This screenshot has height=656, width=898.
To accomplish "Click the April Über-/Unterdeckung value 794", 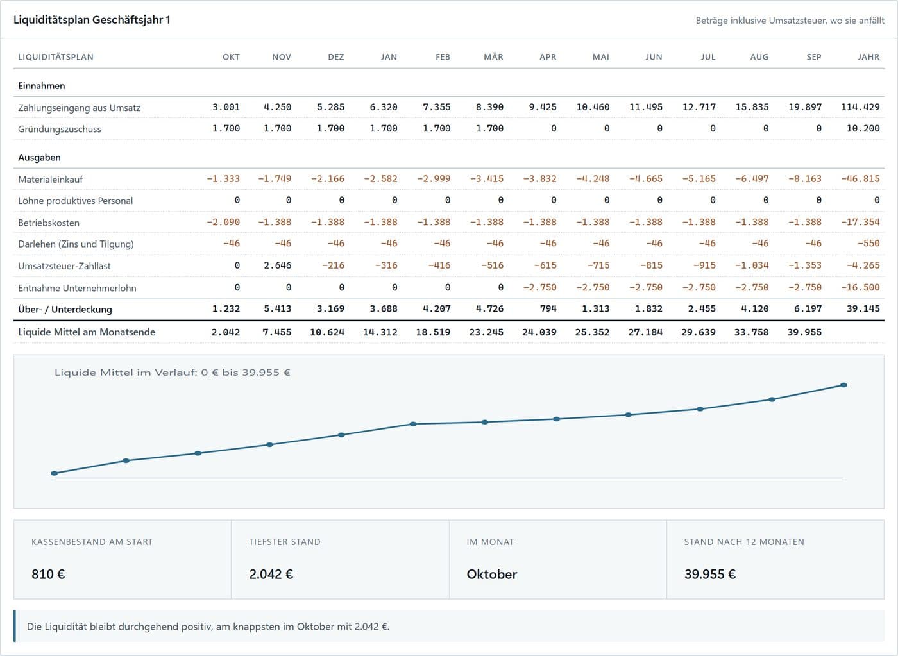I will [x=548, y=308].
